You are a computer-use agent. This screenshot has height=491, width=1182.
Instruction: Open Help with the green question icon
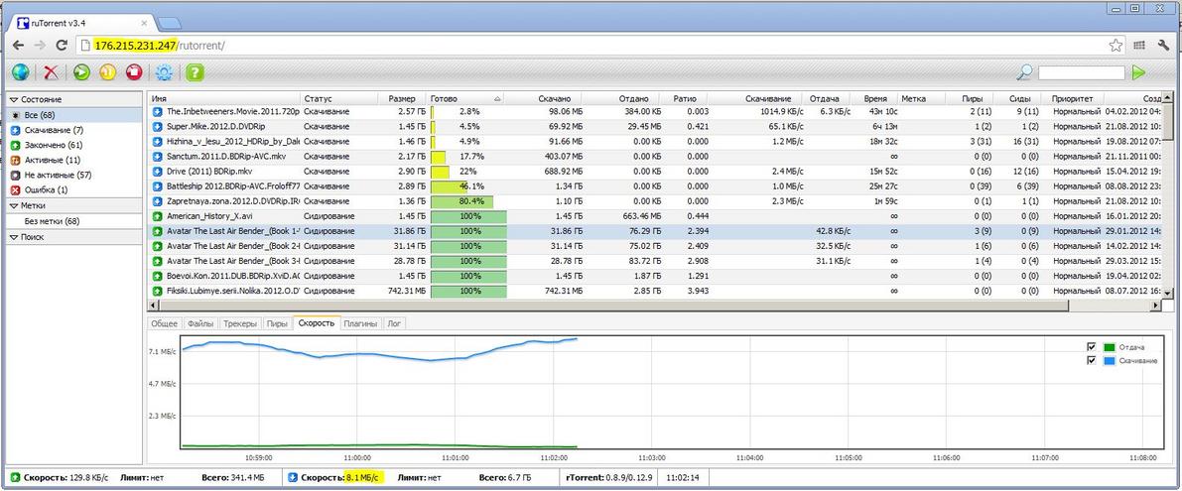pyautogui.click(x=196, y=72)
